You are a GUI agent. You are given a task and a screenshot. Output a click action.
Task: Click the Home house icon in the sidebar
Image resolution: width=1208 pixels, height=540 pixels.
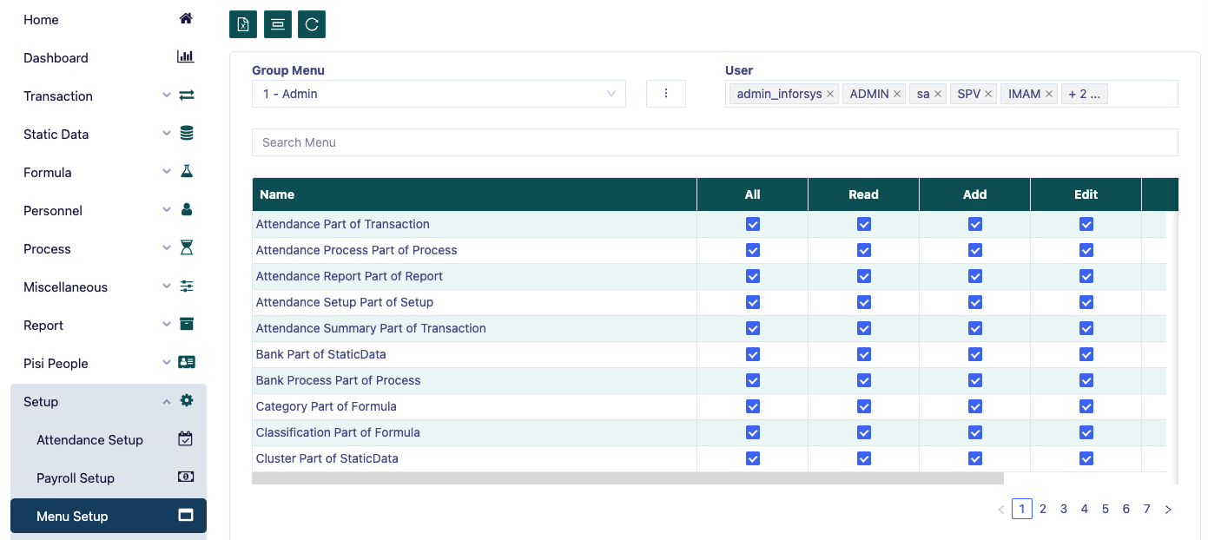[x=186, y=19]
